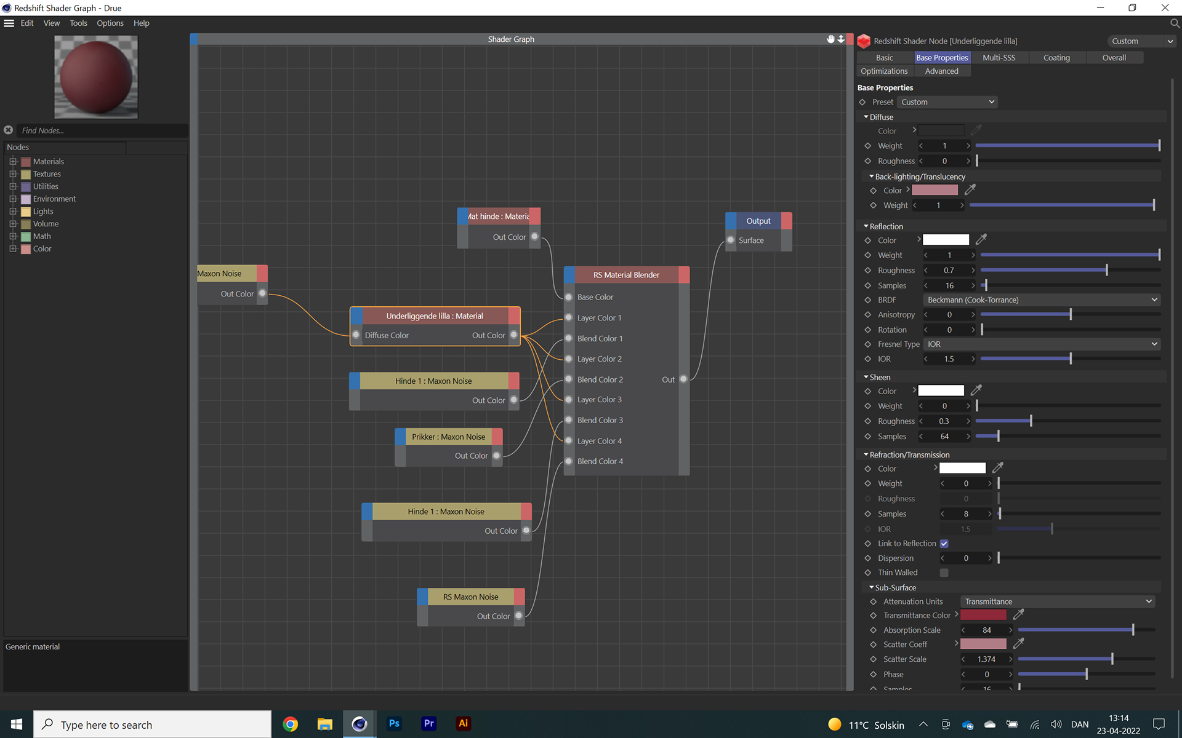Switch to the Multi-SSS tab

coord(999,57)
